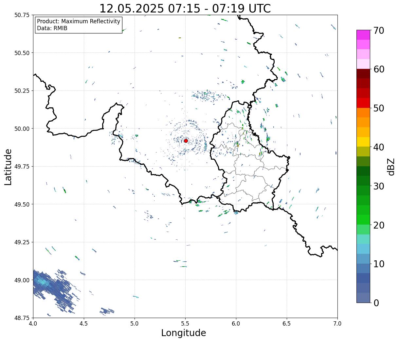Screen dimensions: 399x341
Task: Click the longitude tick label 5.5
Action: tap(185, 324)
